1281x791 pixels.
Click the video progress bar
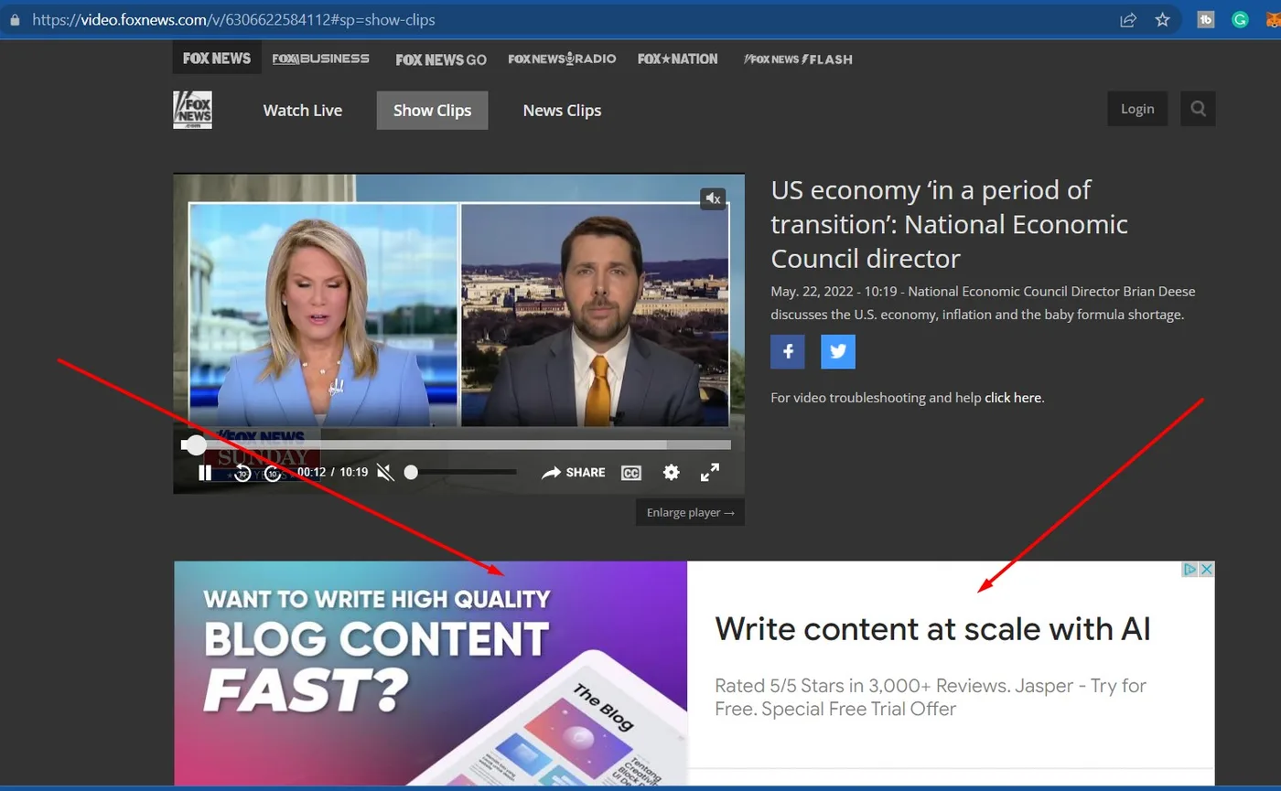pyautogui.click(x=456, y=444)
